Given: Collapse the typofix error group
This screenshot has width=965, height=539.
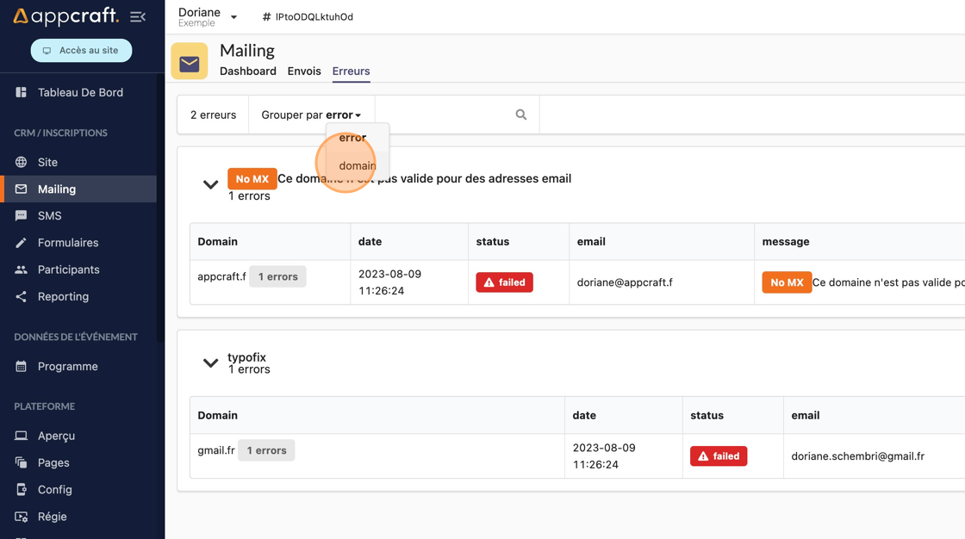Looking at the screenshot, I should point(210,363).
